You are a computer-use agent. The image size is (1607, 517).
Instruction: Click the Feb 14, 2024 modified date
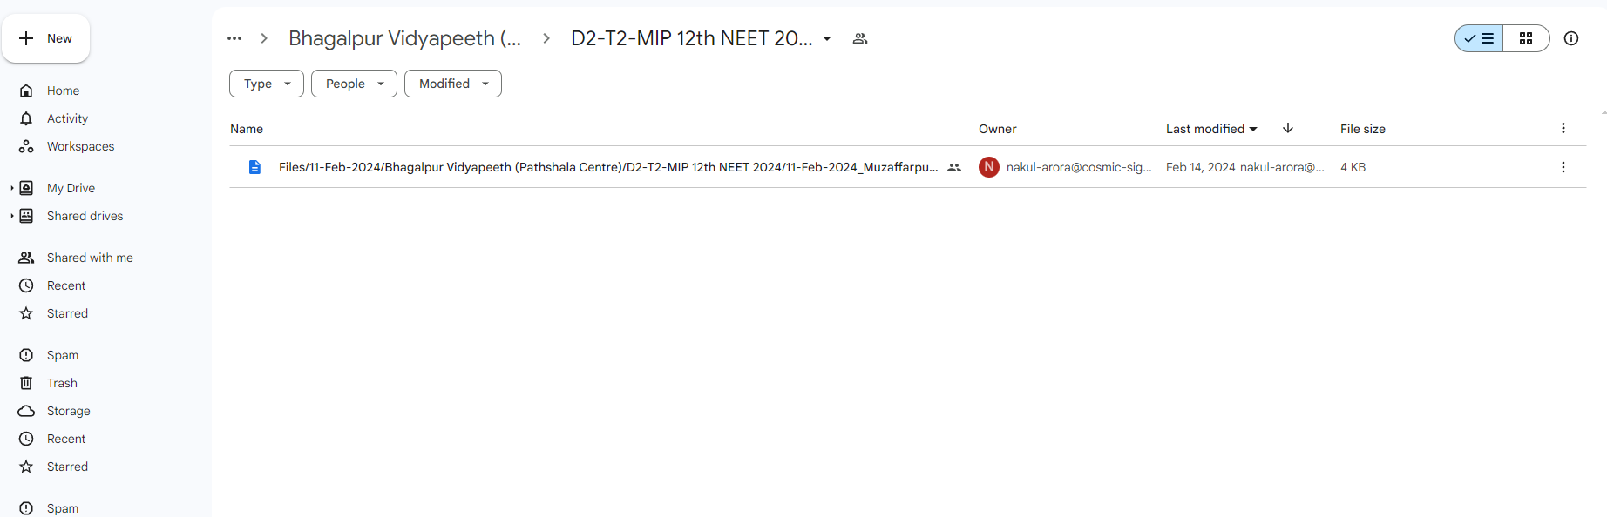[x=1201, y=167]
